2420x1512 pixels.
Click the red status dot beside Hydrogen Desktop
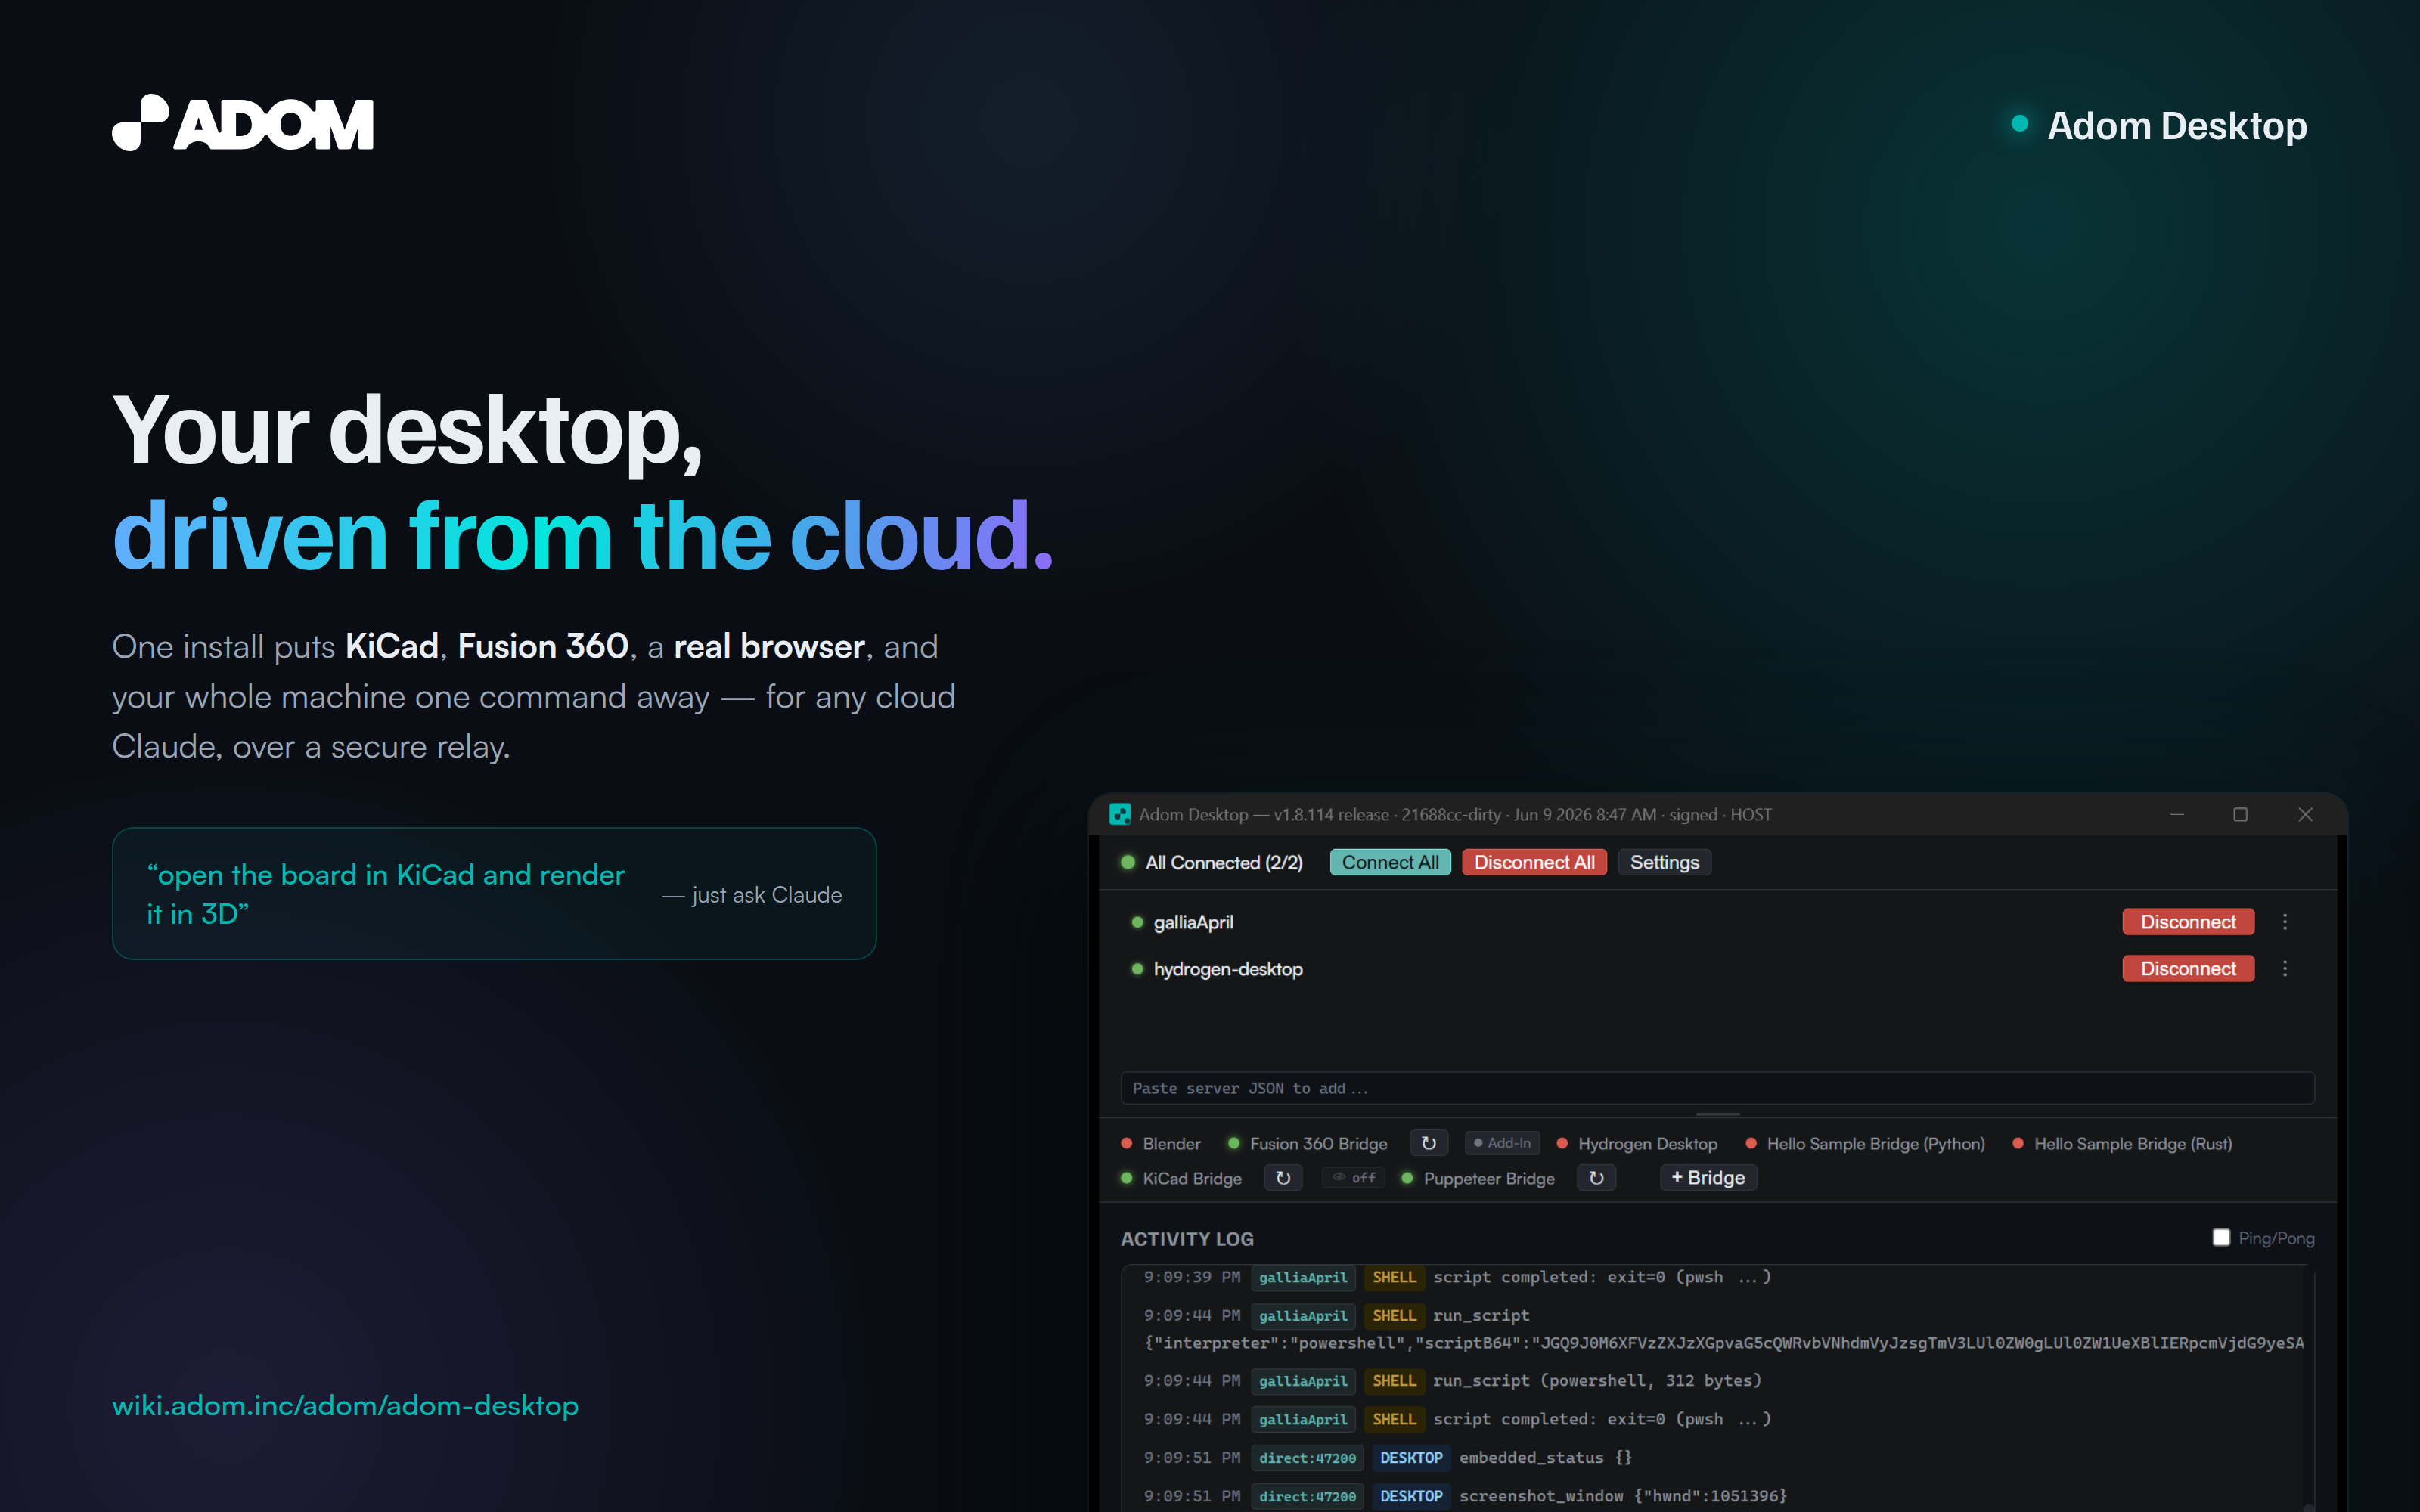(x=1562, y=1143)
